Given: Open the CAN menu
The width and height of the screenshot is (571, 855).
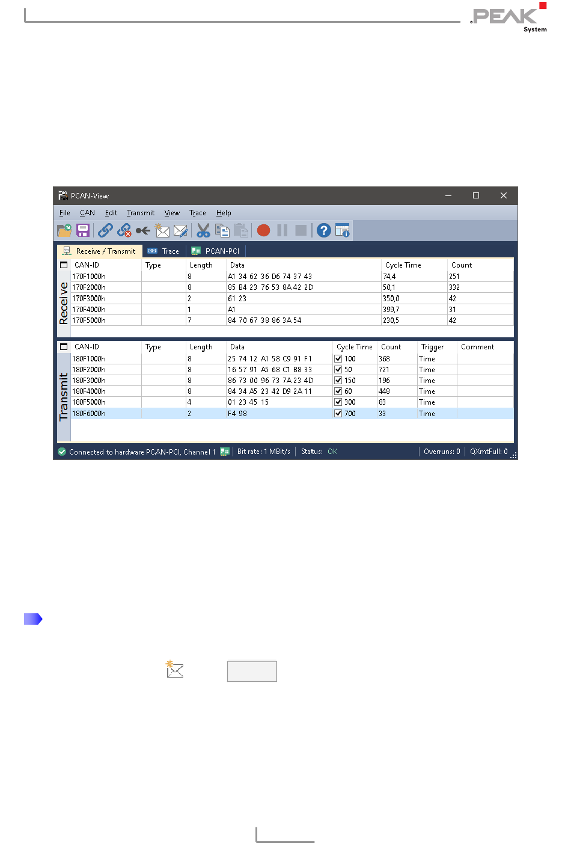Looking at the screenshot, I should tap(87, 213).
